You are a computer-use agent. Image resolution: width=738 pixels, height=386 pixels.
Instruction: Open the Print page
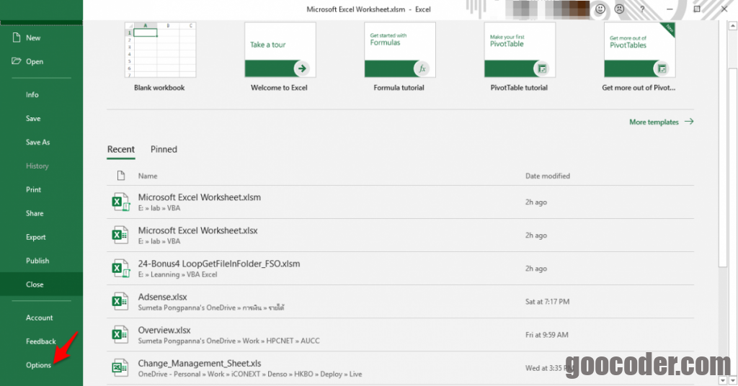pos(41,189)
